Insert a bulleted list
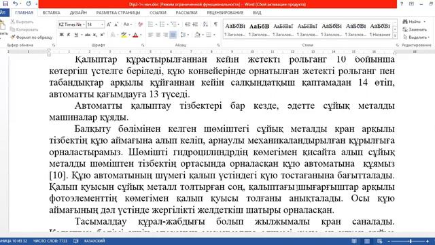 pyautogui.click(x=150, y=24)
